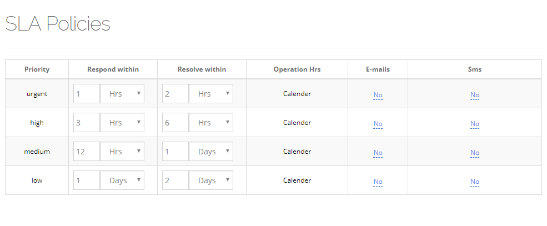Toggle Sms setting for urgent priority
The image size is (547, 226).
(x=475, y=95)
